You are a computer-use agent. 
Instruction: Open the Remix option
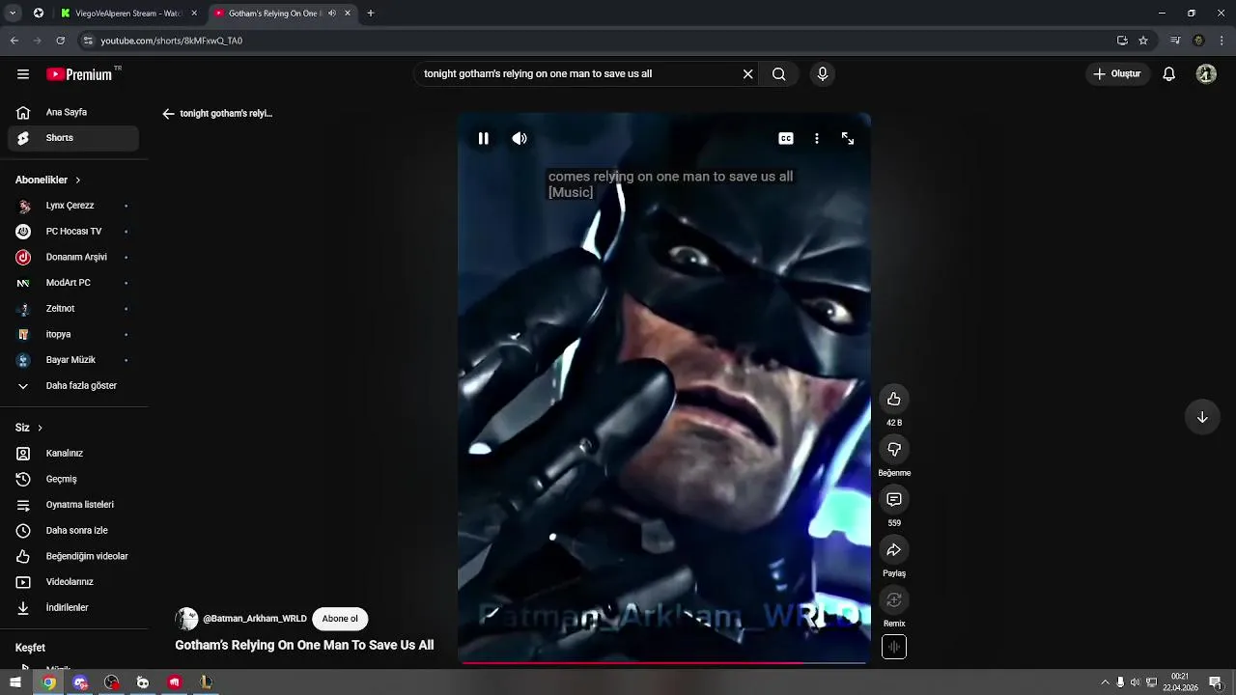(x=894, y=599)
